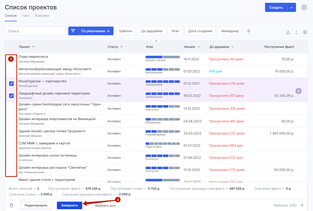Screen dimensions: 313x211
Task: Click the start date 16.03.2022
Action: click(192, 96)
